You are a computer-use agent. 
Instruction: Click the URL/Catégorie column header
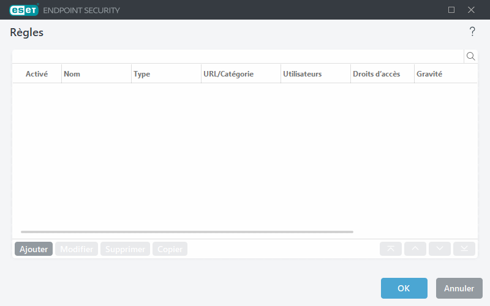click(240, 74)
